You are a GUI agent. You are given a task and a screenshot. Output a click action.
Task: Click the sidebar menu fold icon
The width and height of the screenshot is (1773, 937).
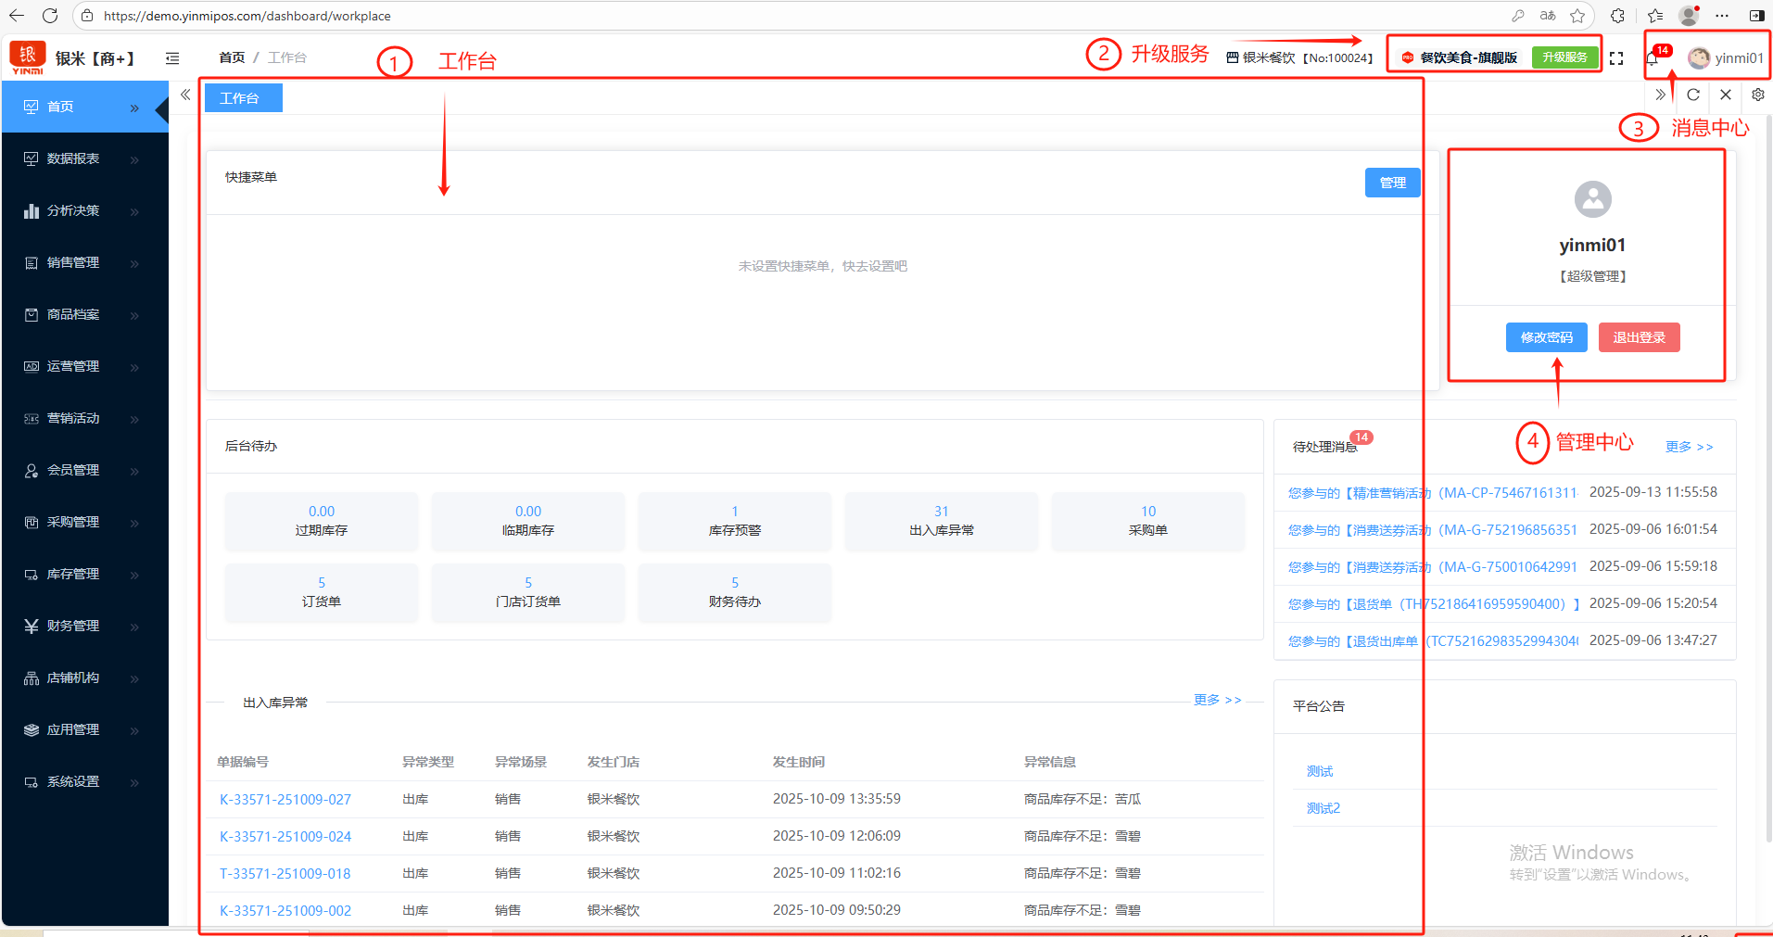[172, 58]
